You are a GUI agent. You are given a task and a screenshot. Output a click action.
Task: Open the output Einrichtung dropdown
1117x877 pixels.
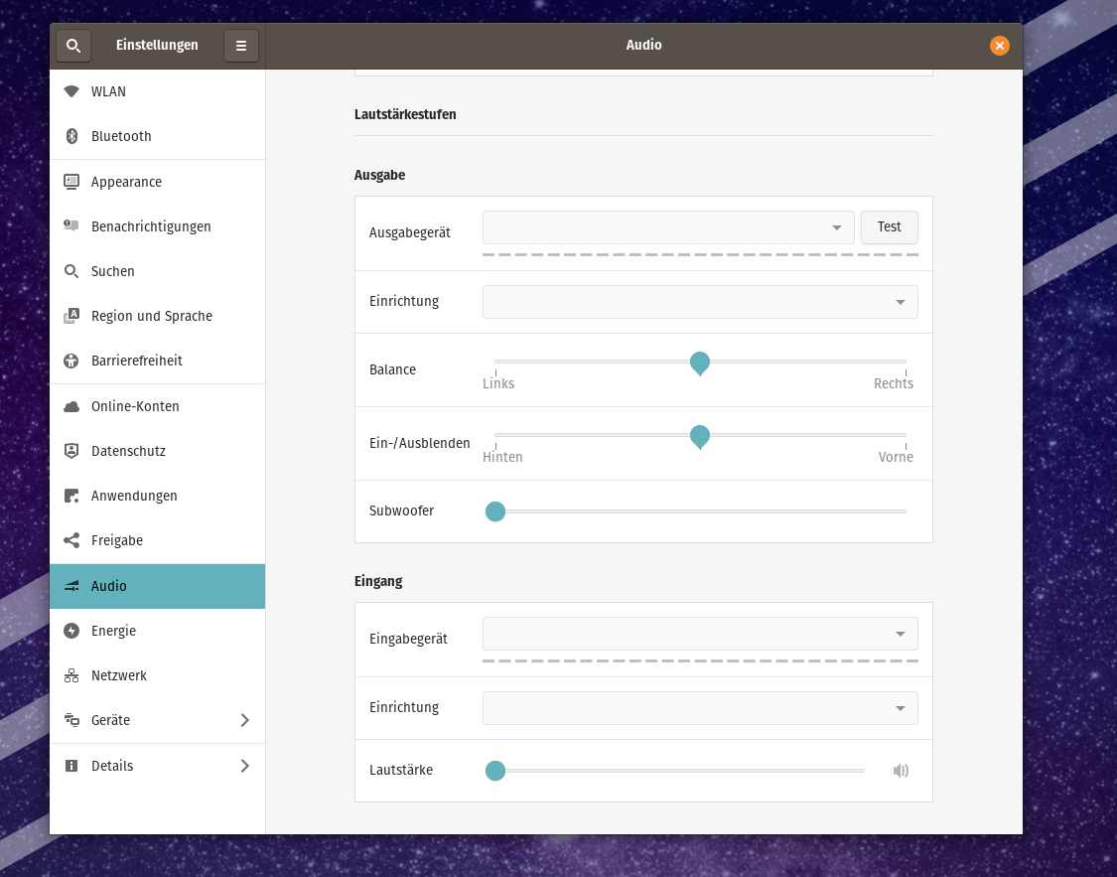700,302
